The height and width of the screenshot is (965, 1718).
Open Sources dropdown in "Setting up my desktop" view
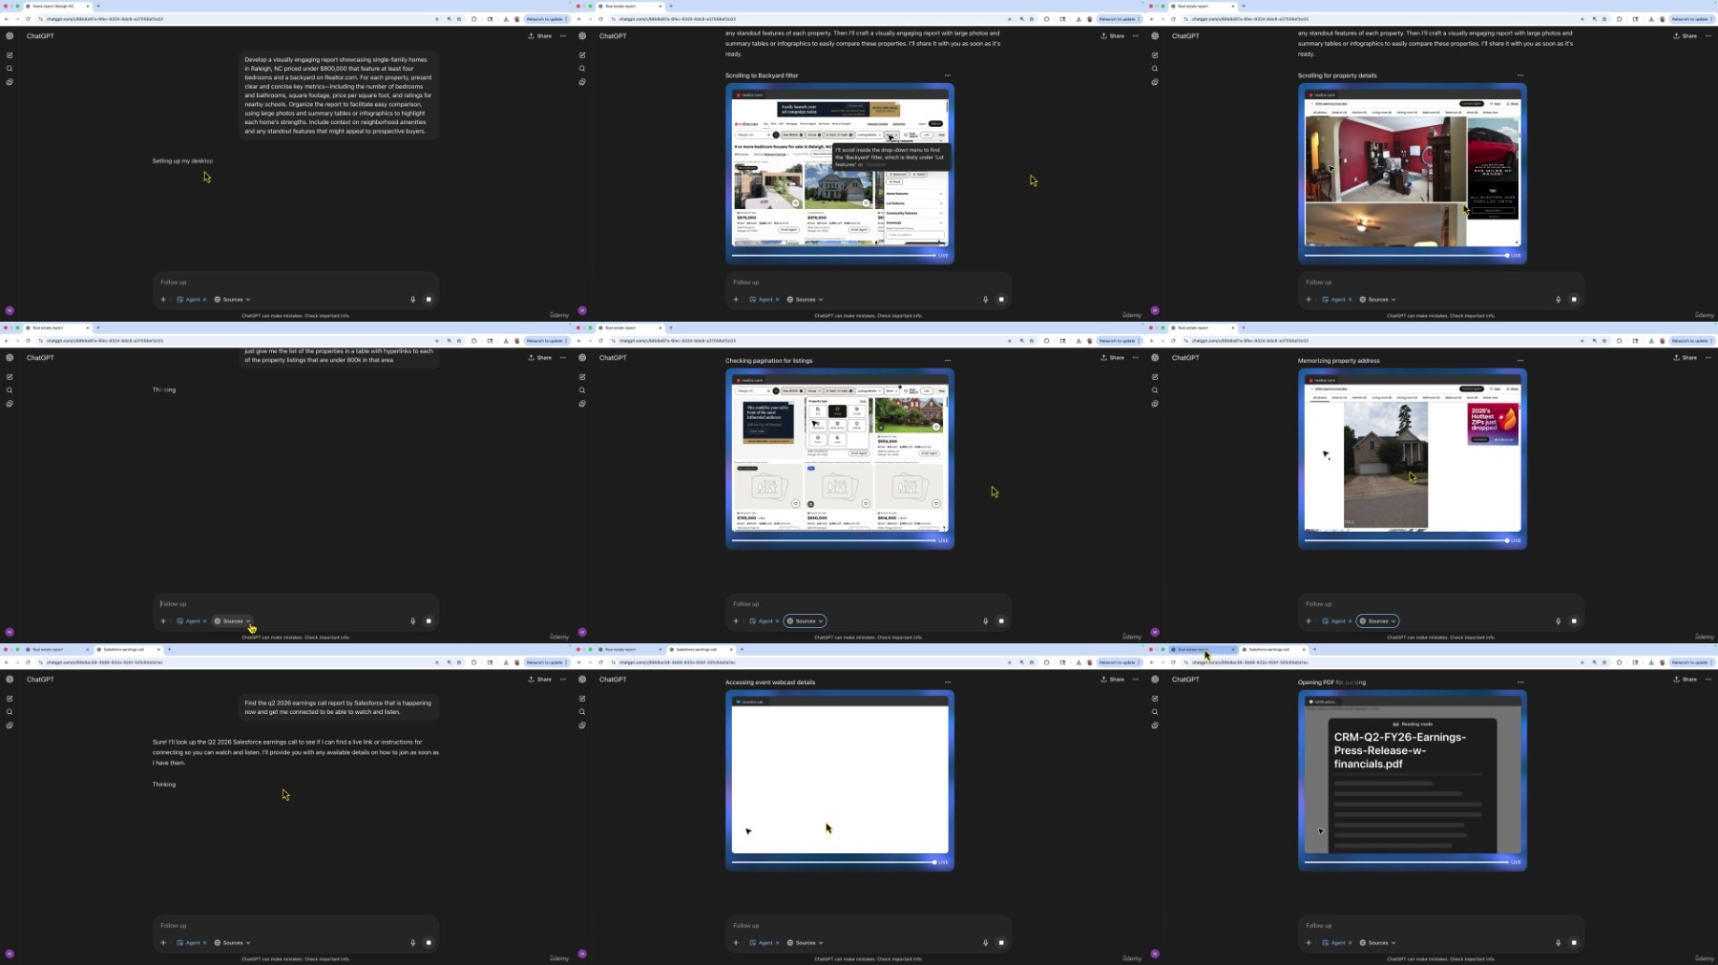pyautogui.click(x=232, y=300)
